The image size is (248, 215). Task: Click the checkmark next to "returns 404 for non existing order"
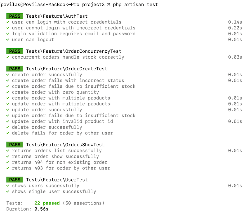(x=7, y=162)
